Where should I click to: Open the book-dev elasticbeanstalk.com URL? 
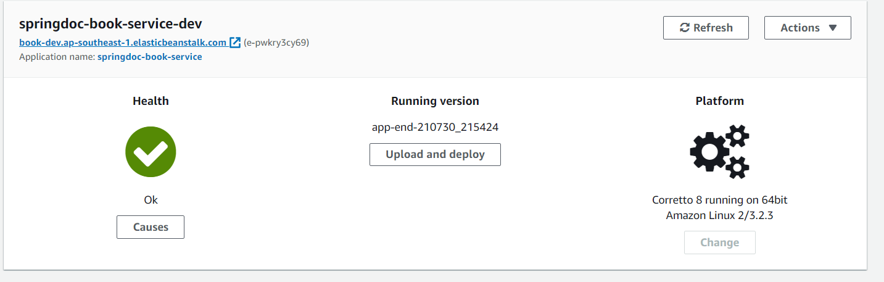point(123,43)
